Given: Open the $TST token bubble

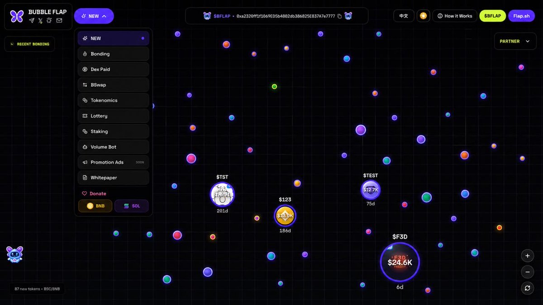Looking at the screenshot, I should pos(222,194).
